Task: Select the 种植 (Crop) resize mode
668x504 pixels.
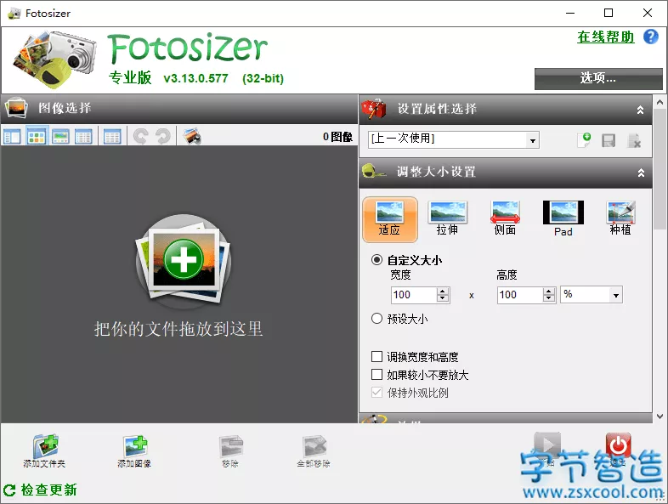Action: (620, 218)
